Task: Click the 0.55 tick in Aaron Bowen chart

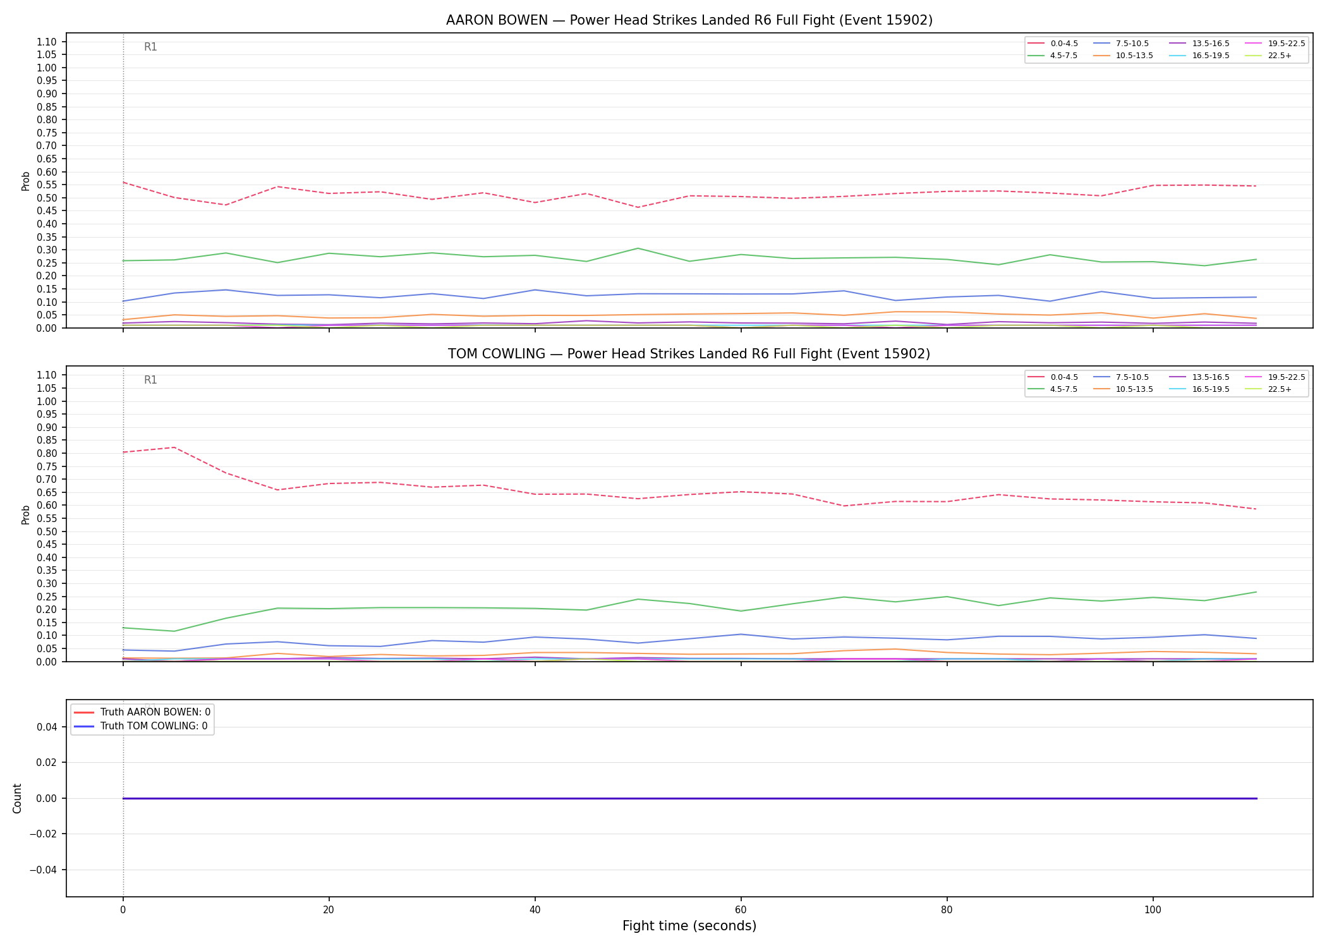Action: coord(47,185)
